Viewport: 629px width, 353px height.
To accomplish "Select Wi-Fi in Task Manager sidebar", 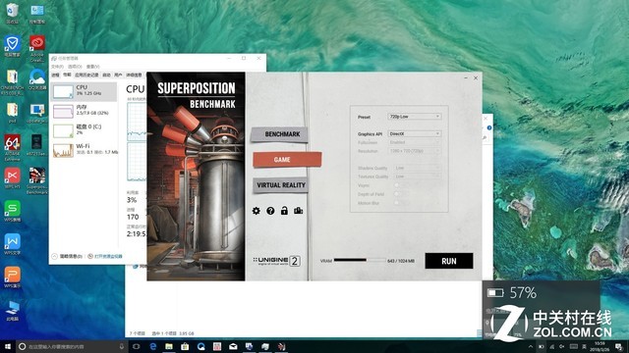I will [85, 150].
